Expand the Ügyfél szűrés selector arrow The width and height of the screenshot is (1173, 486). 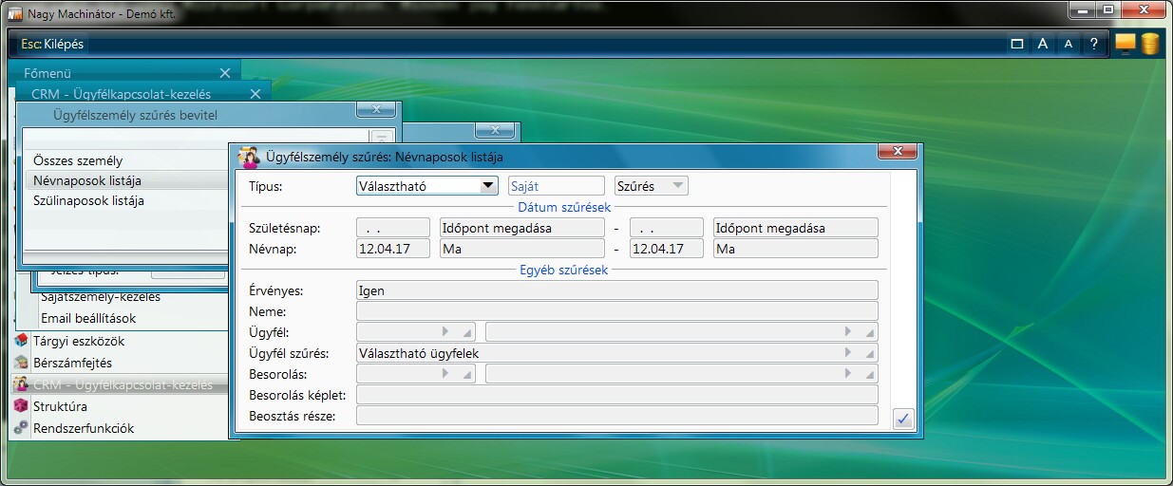point(848,353)
